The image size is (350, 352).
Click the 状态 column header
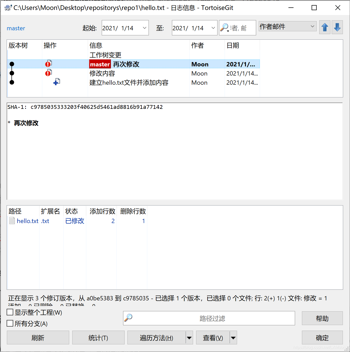[75, 211]
